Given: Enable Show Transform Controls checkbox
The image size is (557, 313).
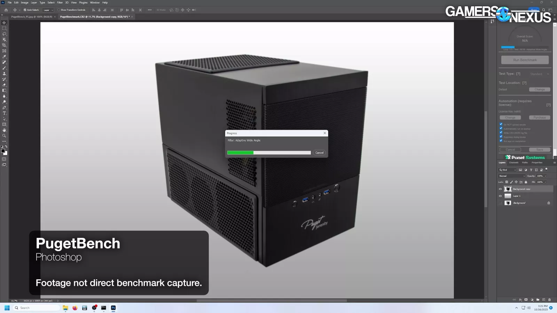Looking at the screenshot, I should 59,10.
